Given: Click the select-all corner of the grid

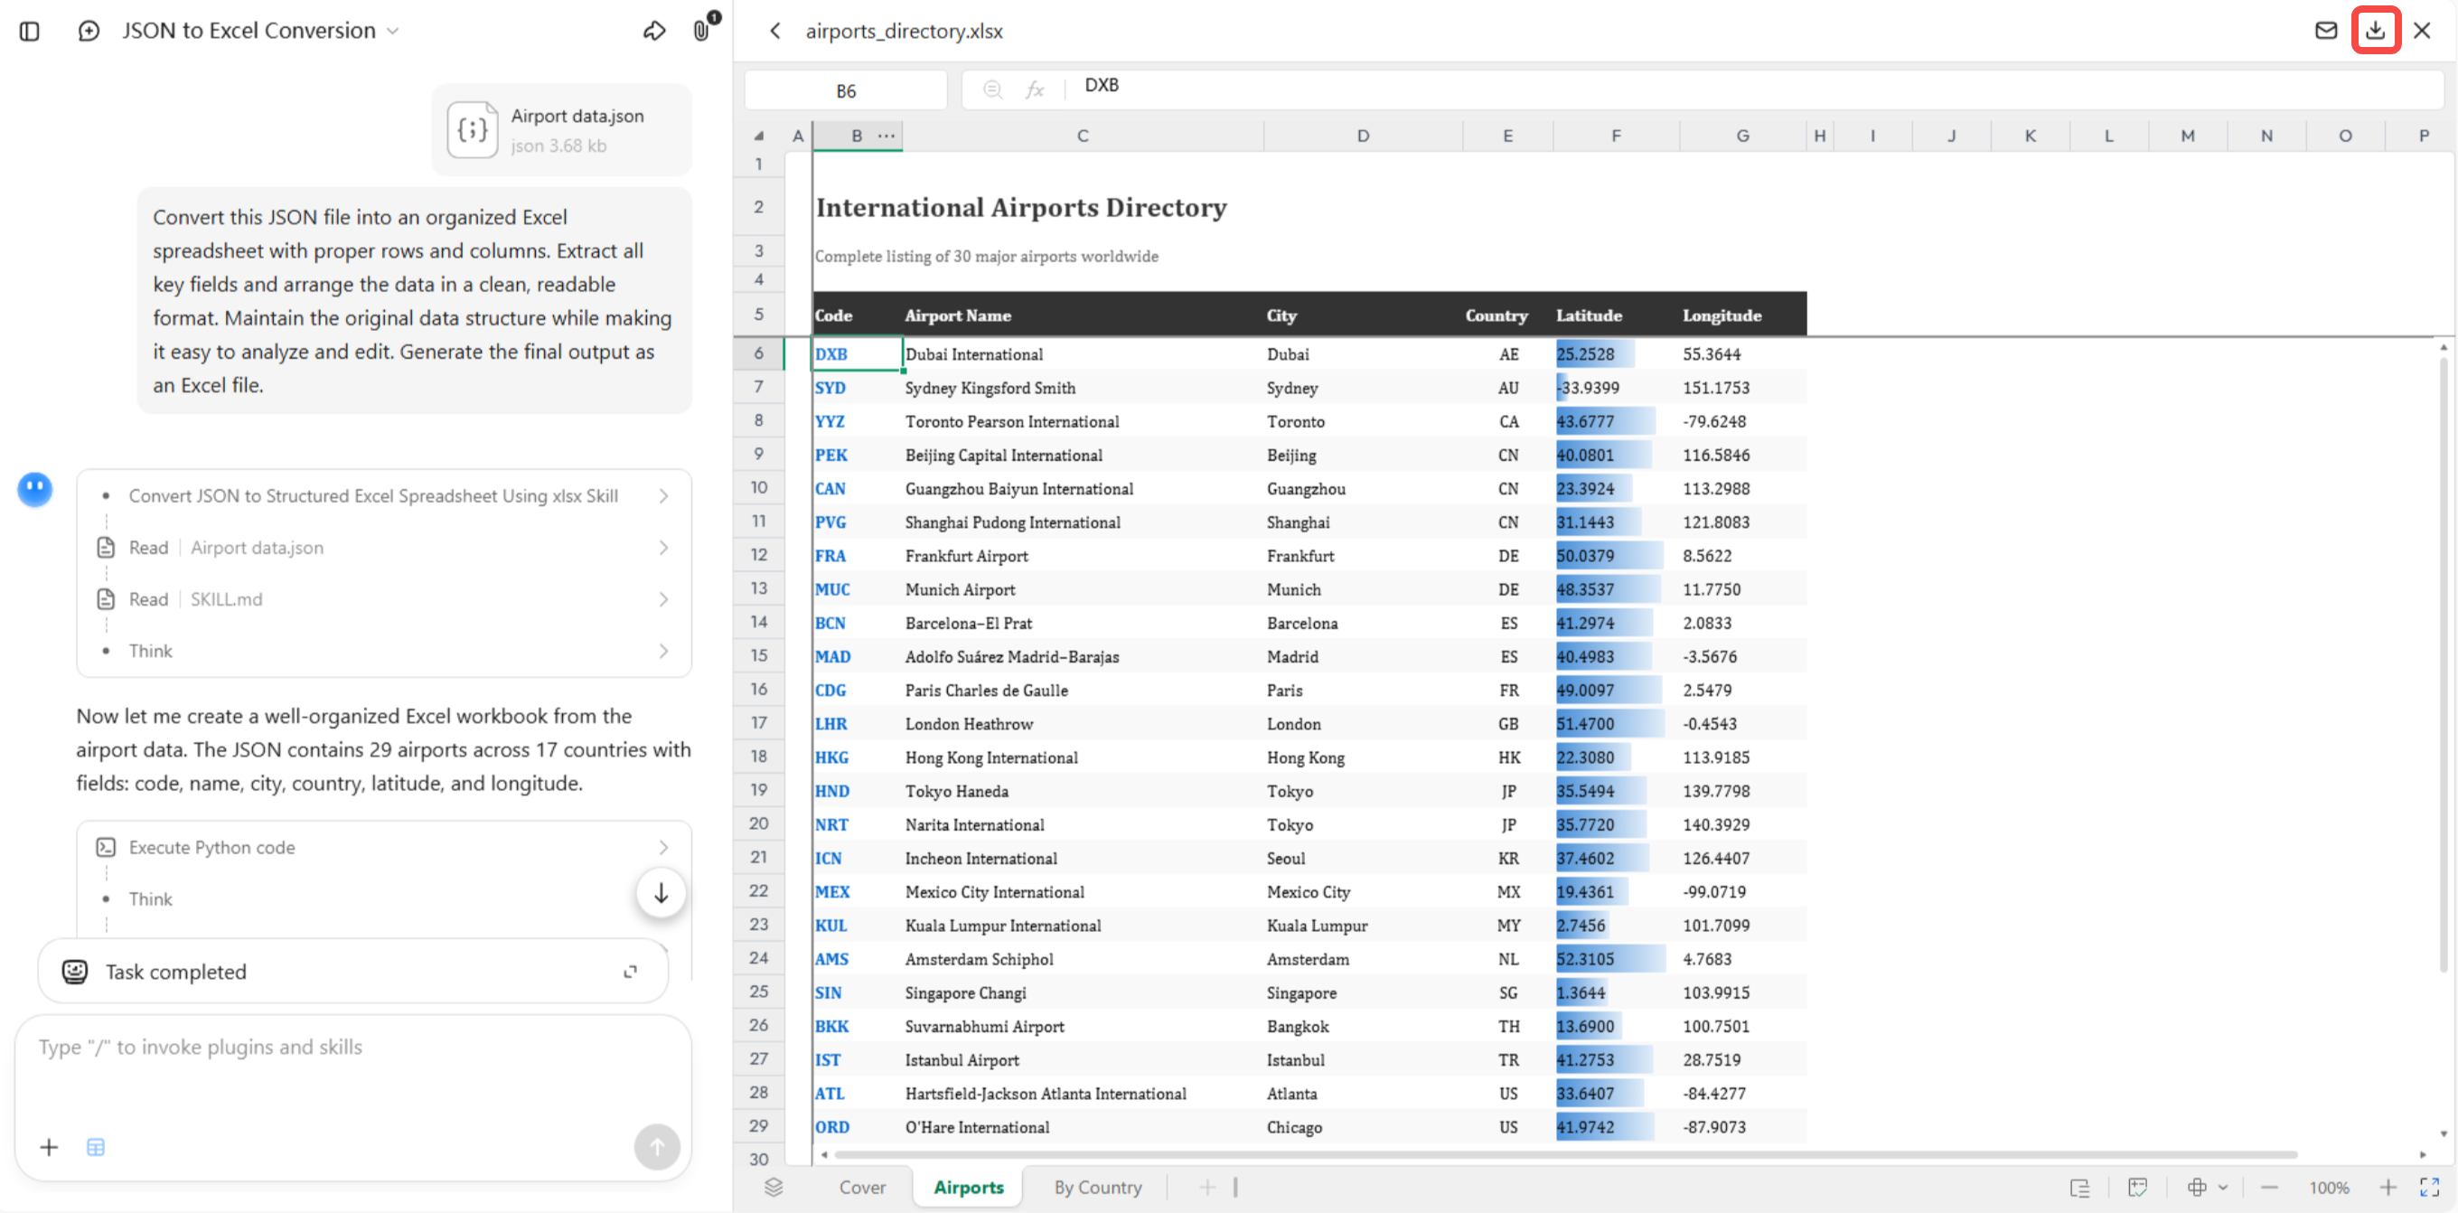Looking at the screenshot, I should (758, 136).
